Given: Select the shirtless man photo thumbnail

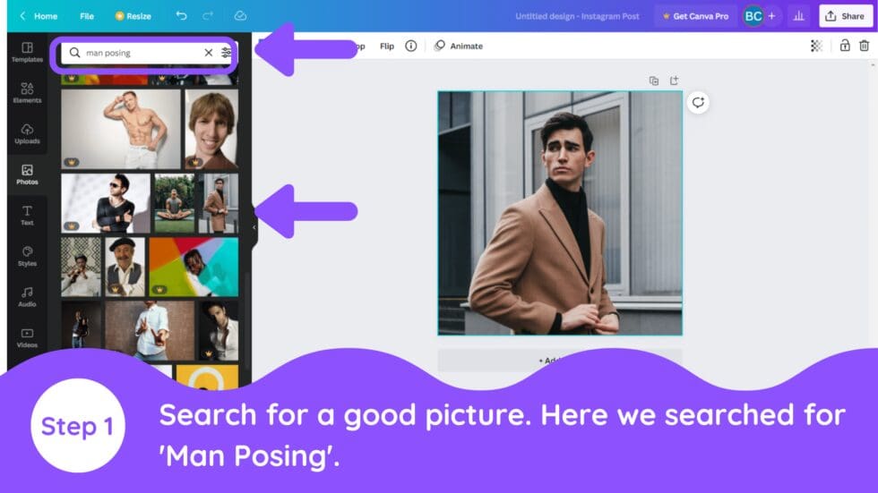Looking at the screenshot, I should pos(121,129).
